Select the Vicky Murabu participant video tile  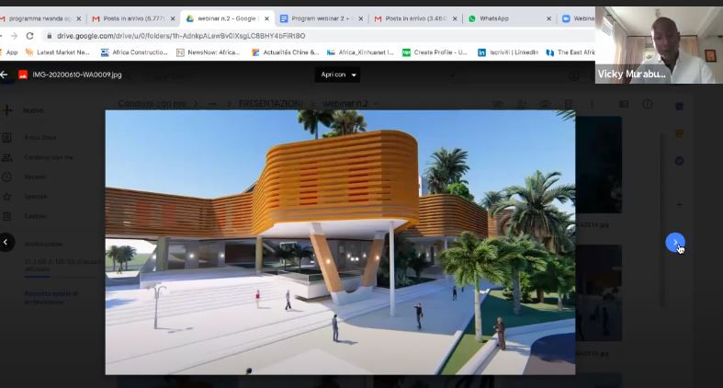659,45
